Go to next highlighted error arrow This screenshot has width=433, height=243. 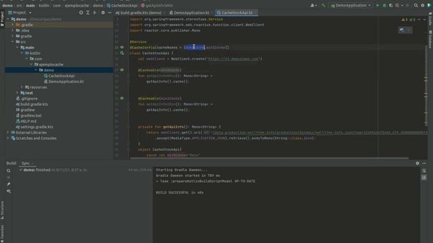pos(424,20)
